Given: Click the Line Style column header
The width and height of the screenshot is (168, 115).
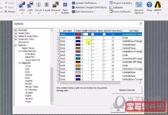Looking at the screenshot, I should point(67,31).
